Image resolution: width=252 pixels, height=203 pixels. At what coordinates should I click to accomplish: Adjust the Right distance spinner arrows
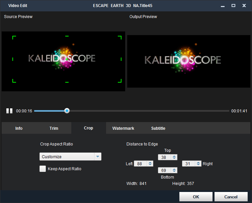(198, 164)
